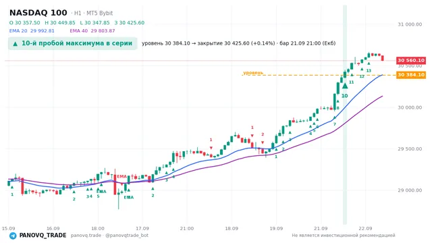Viewport: 432px width, 243px height.
Task: Click the 22.09 date axis label
Action: pyautogui.click(x=365, y=228)
